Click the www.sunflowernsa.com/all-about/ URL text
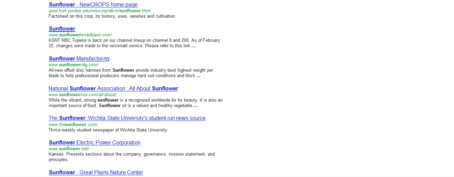 point(83,95)
